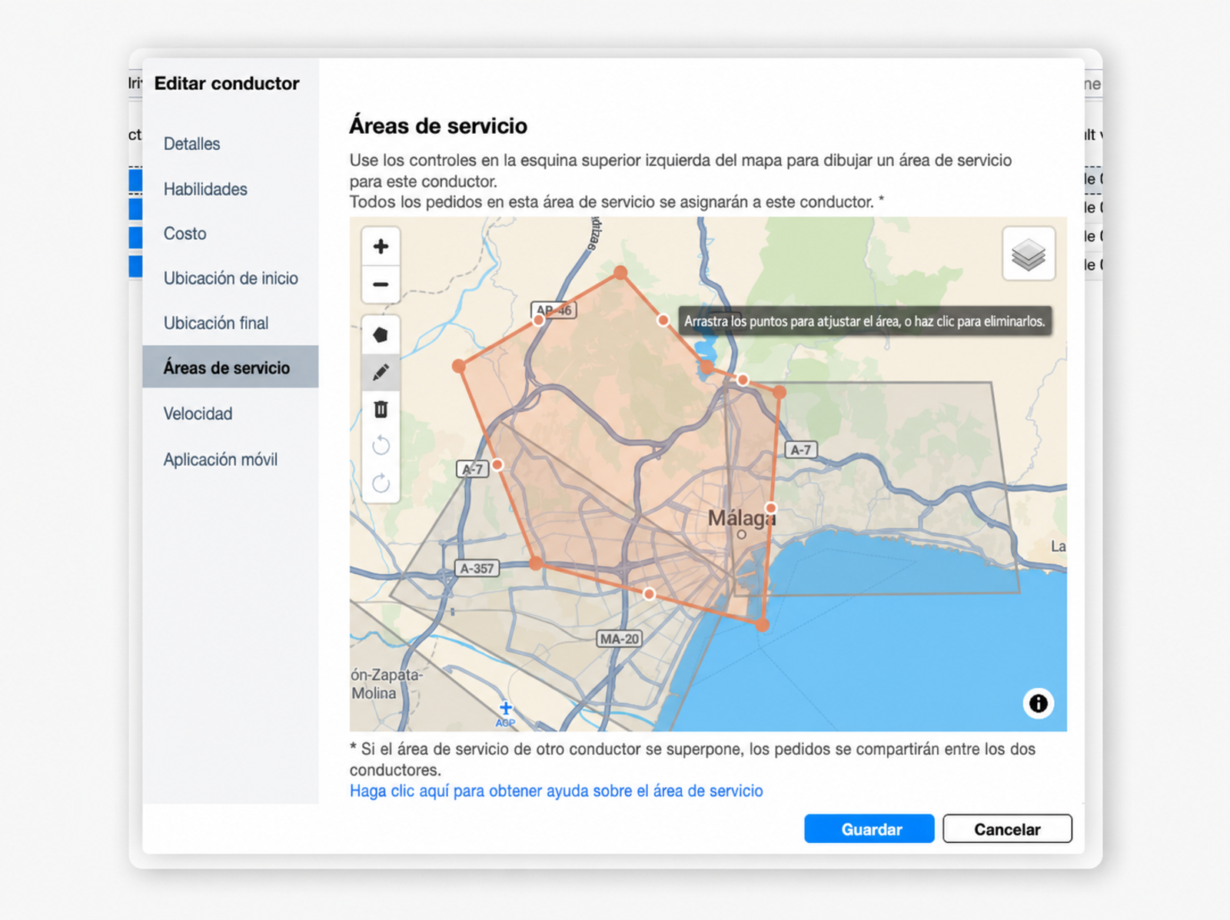Click midpoint handle beside Málaga label
Viewport: 1230px width, 920px height.
click(x=771, y=508)
